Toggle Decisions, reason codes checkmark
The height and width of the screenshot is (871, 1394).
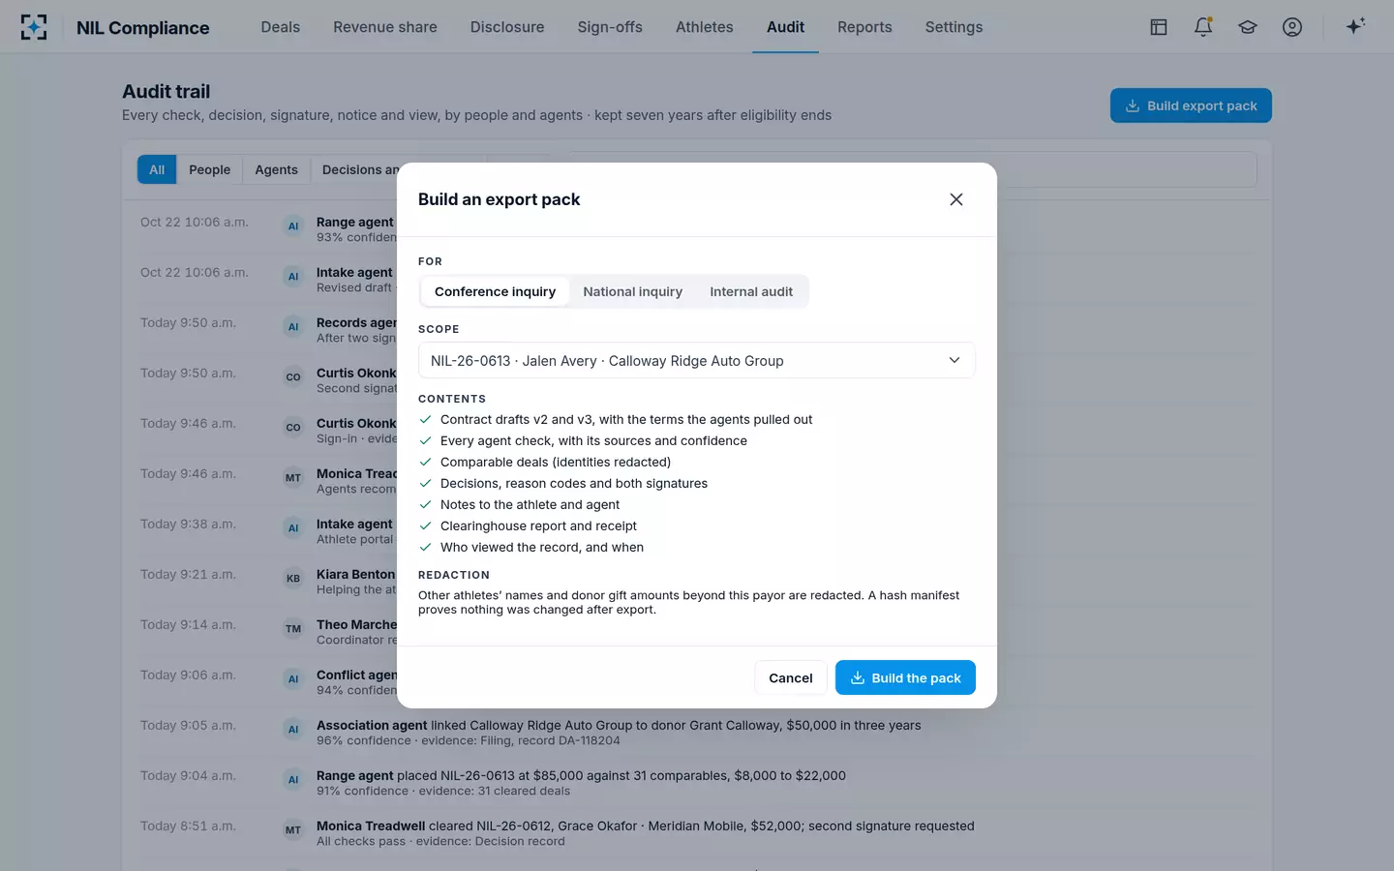(425, 483)
